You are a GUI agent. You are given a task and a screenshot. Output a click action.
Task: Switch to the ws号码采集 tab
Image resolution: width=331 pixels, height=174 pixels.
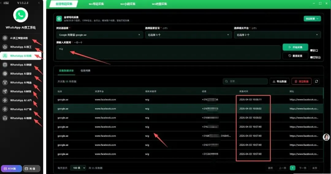(x=96, y=4)
